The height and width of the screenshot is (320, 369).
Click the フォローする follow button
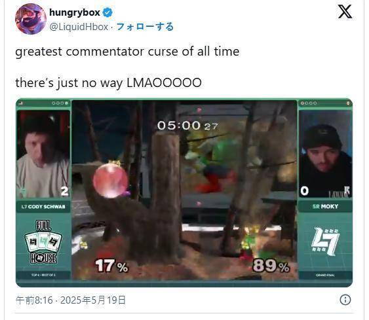(146, 27)
